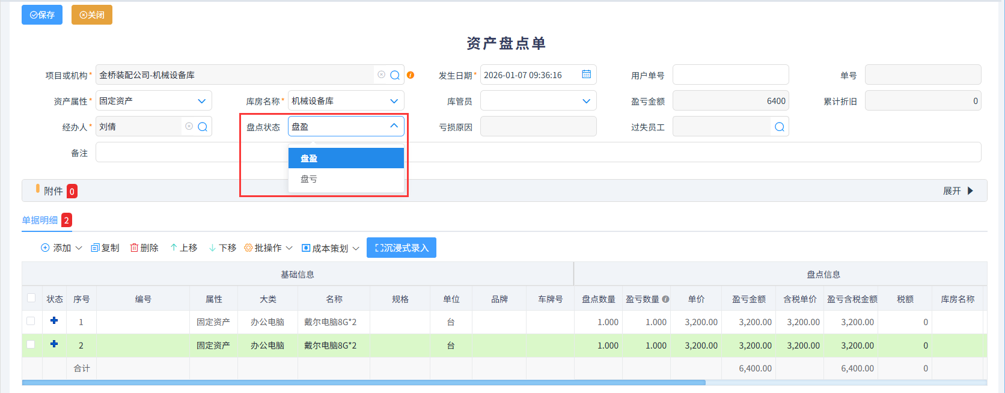Click the search icon in 过失员工 field
Viewport: 1005px width, 393px height.
coord(780,127)
